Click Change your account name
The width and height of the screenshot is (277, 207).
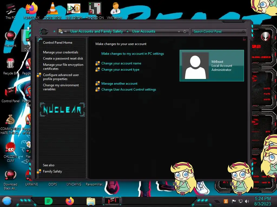(x=121, y=63)
